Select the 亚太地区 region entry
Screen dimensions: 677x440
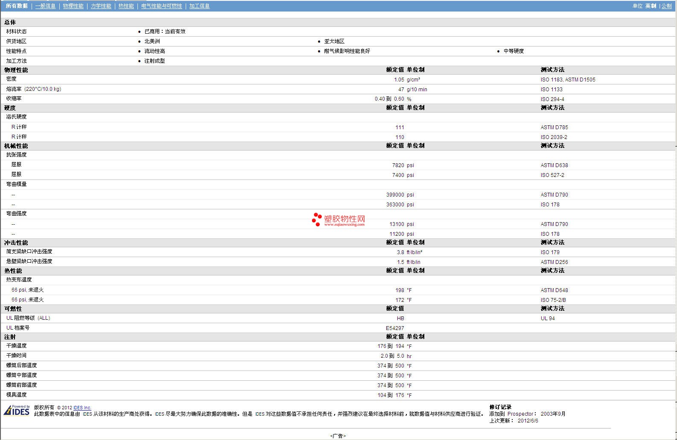click(334, 41)
